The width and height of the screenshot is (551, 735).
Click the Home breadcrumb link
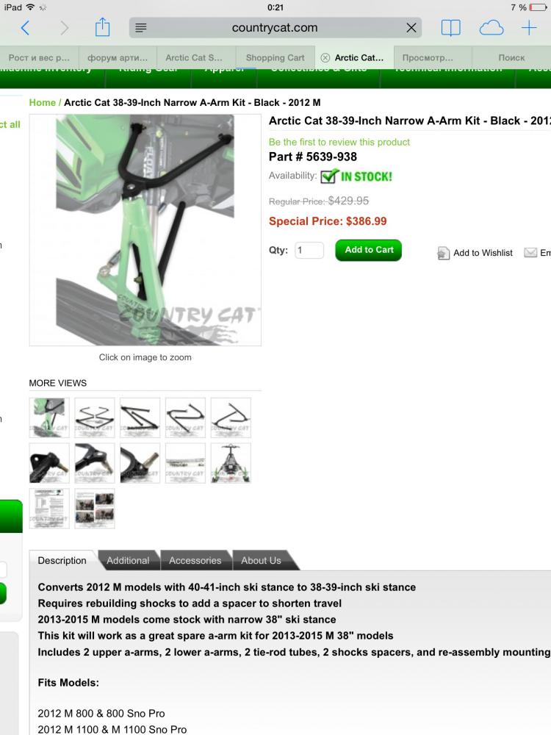coord(42,102)
